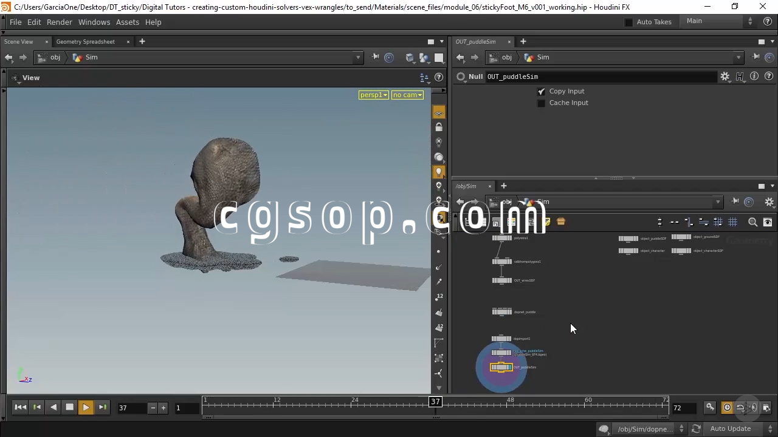This screenshot has height=437, width=778.
Task: Go back in the scene view path
Action: 9,58
